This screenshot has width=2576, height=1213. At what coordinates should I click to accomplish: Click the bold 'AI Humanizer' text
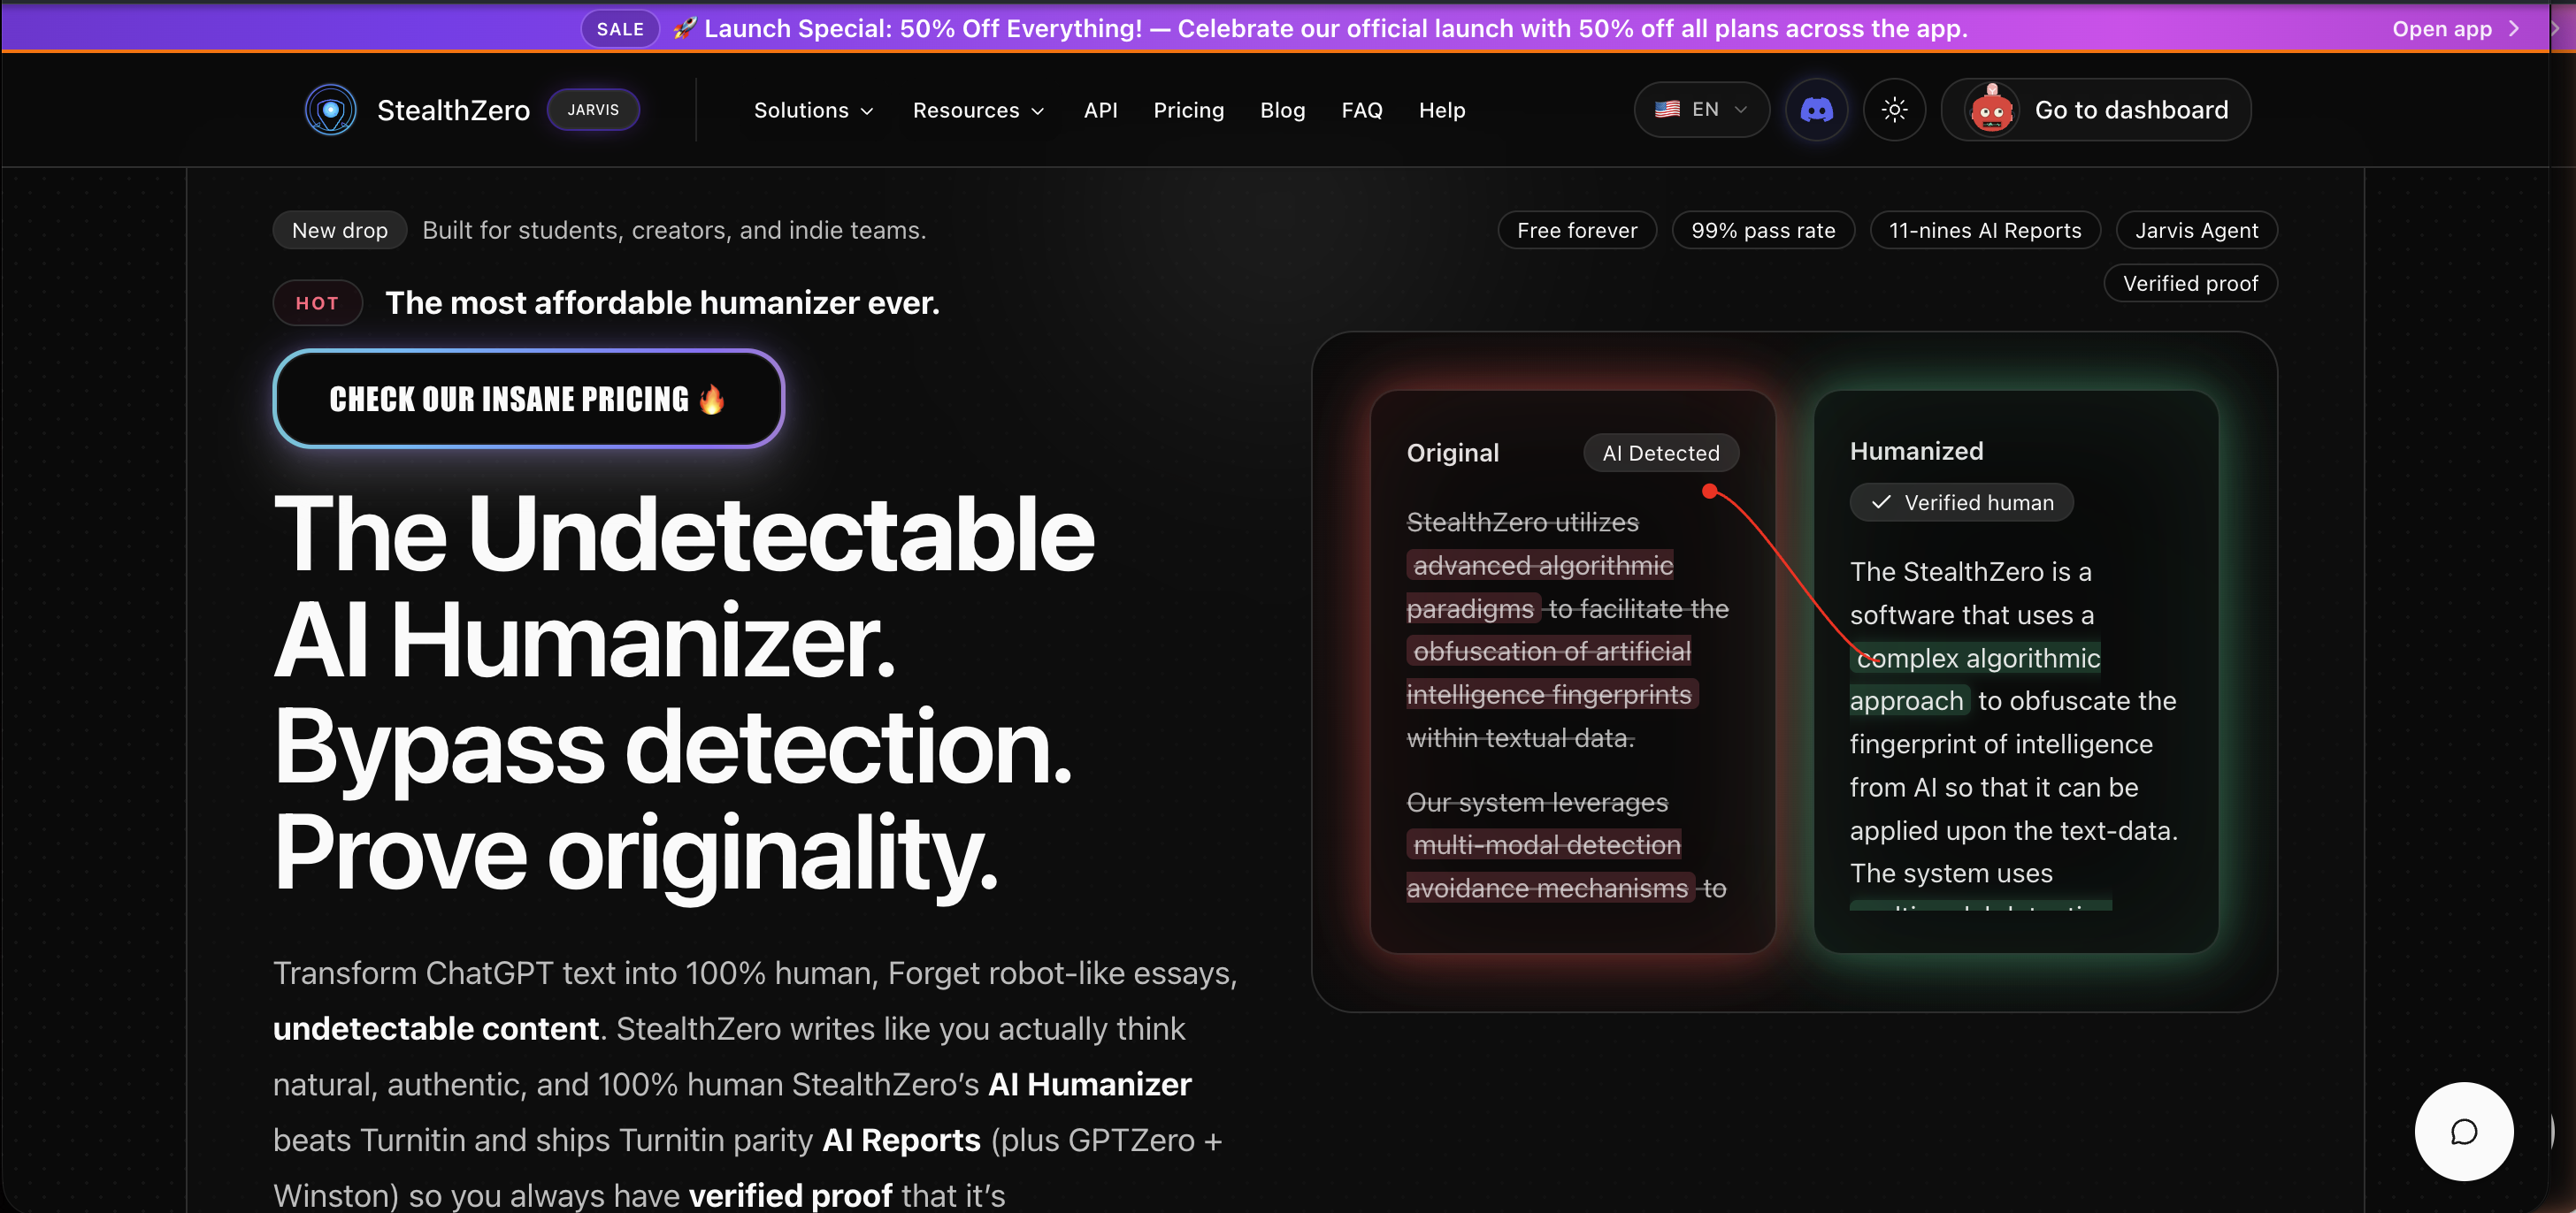click(1089, 1084)
